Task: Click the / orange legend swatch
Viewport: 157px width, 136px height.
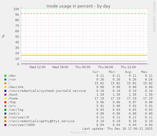Action: point(5,83)
